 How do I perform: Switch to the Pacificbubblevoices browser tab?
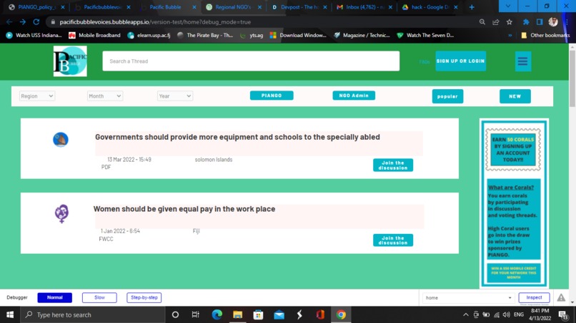[x=102, y=7]
